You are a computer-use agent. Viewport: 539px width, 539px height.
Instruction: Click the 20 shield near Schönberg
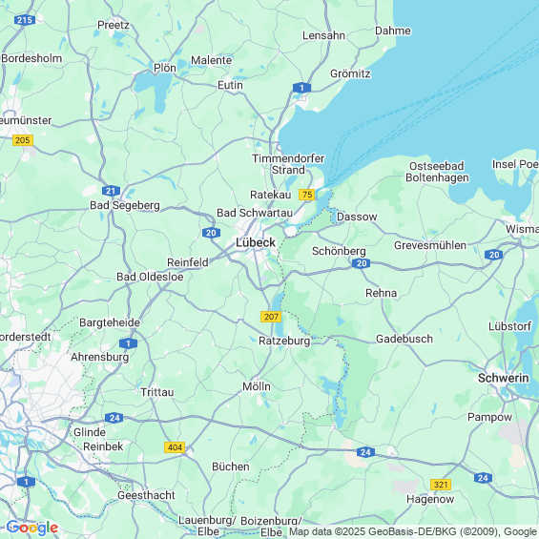point(361,263)
